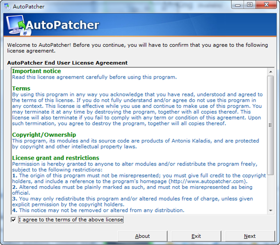The height and width of the screenshot is (245, 280).
Task: Click the license scrollbar down arrow
Action: 270,210
